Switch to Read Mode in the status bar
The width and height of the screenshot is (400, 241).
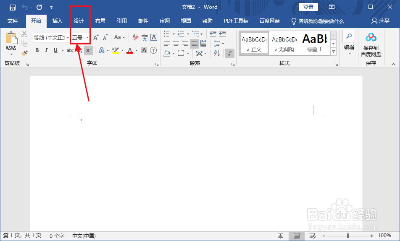pyautogui.click(x=280, y=236)
